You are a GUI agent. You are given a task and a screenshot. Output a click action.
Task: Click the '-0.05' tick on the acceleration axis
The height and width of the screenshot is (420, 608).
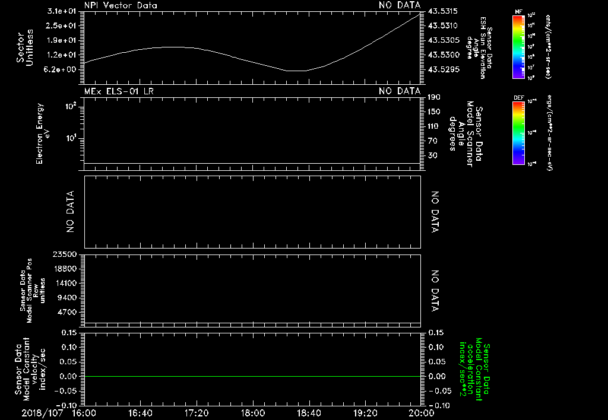click(x=440, y=391)
